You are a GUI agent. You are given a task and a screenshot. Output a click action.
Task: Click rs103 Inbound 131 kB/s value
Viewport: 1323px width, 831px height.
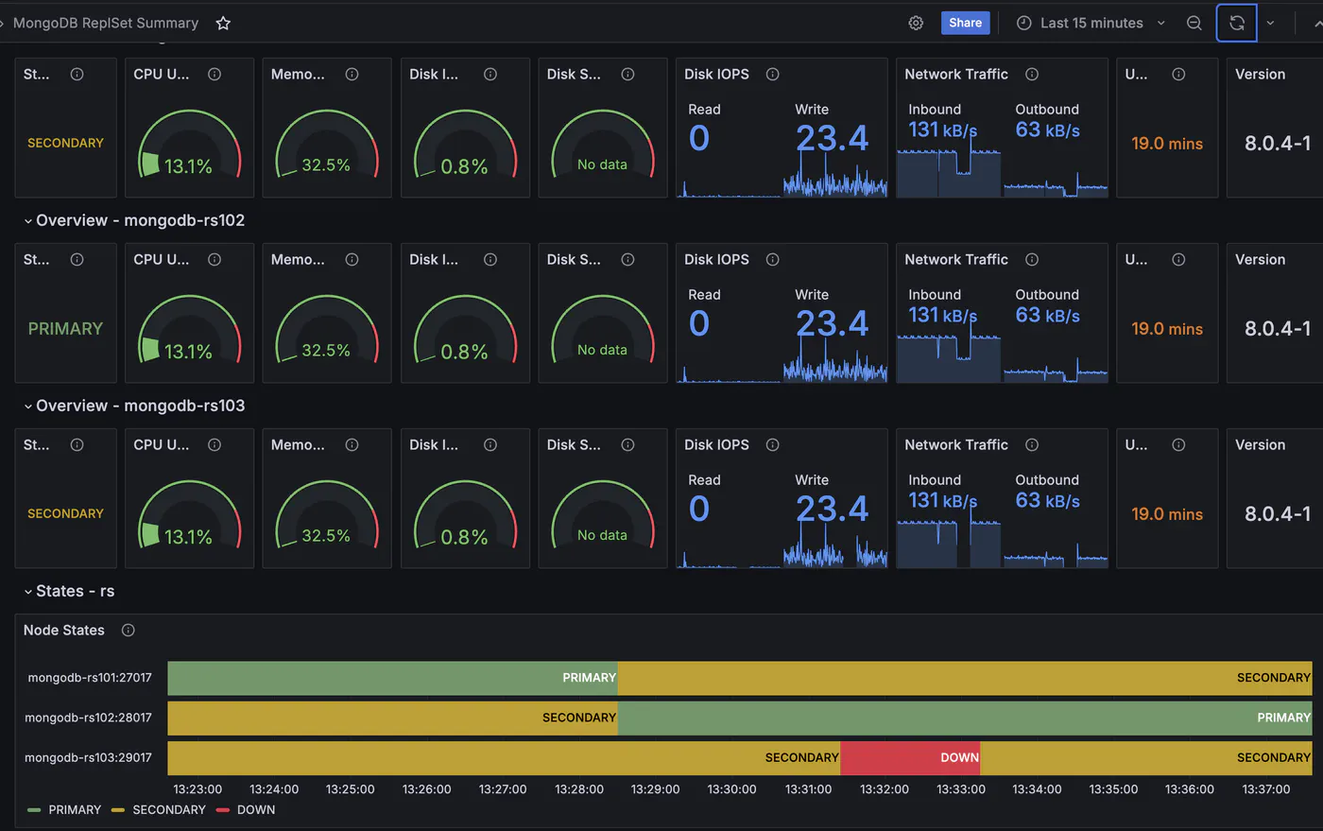tap(942, 500)
